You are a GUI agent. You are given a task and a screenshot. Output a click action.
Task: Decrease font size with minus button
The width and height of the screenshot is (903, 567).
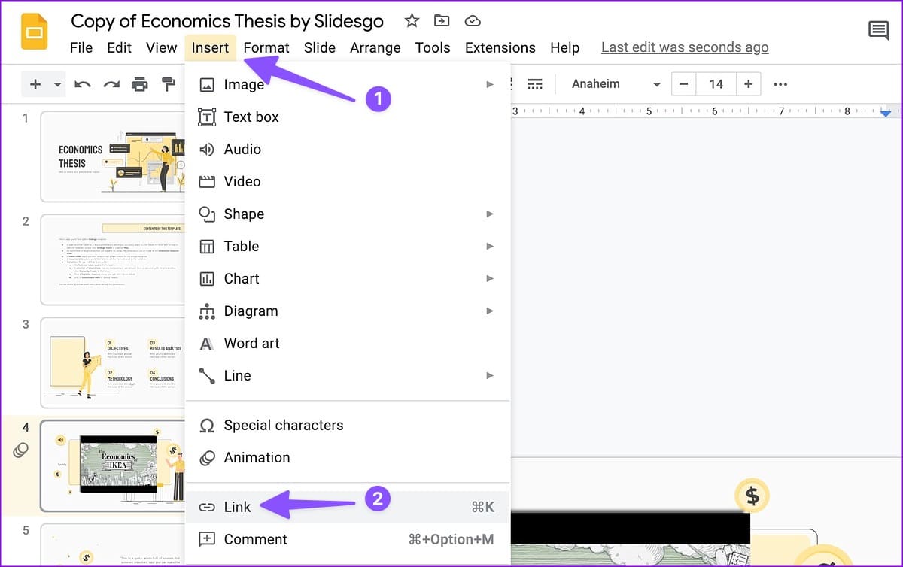coord(683,84)
